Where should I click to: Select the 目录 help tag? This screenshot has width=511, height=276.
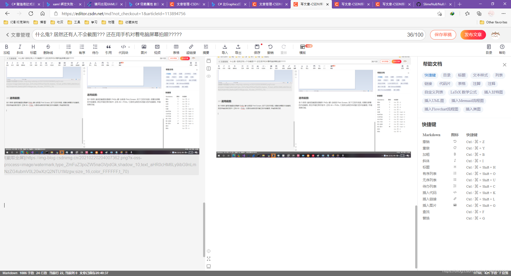click(447, 75)
